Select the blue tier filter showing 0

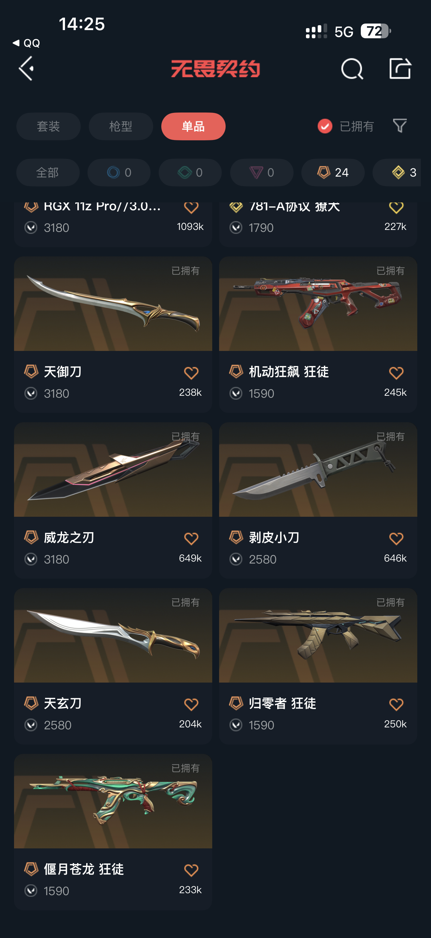(119, 172)
